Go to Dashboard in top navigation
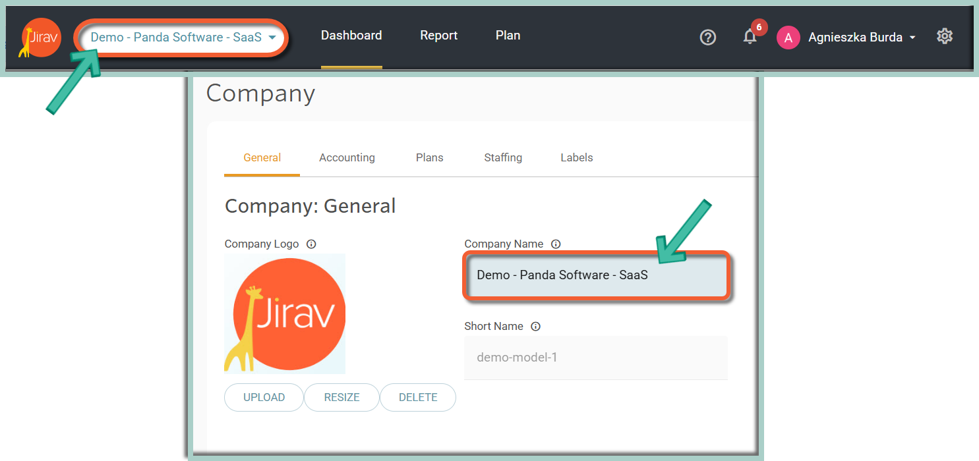The width and height of the screenshot is (979, 461). (x=351, y=36)
